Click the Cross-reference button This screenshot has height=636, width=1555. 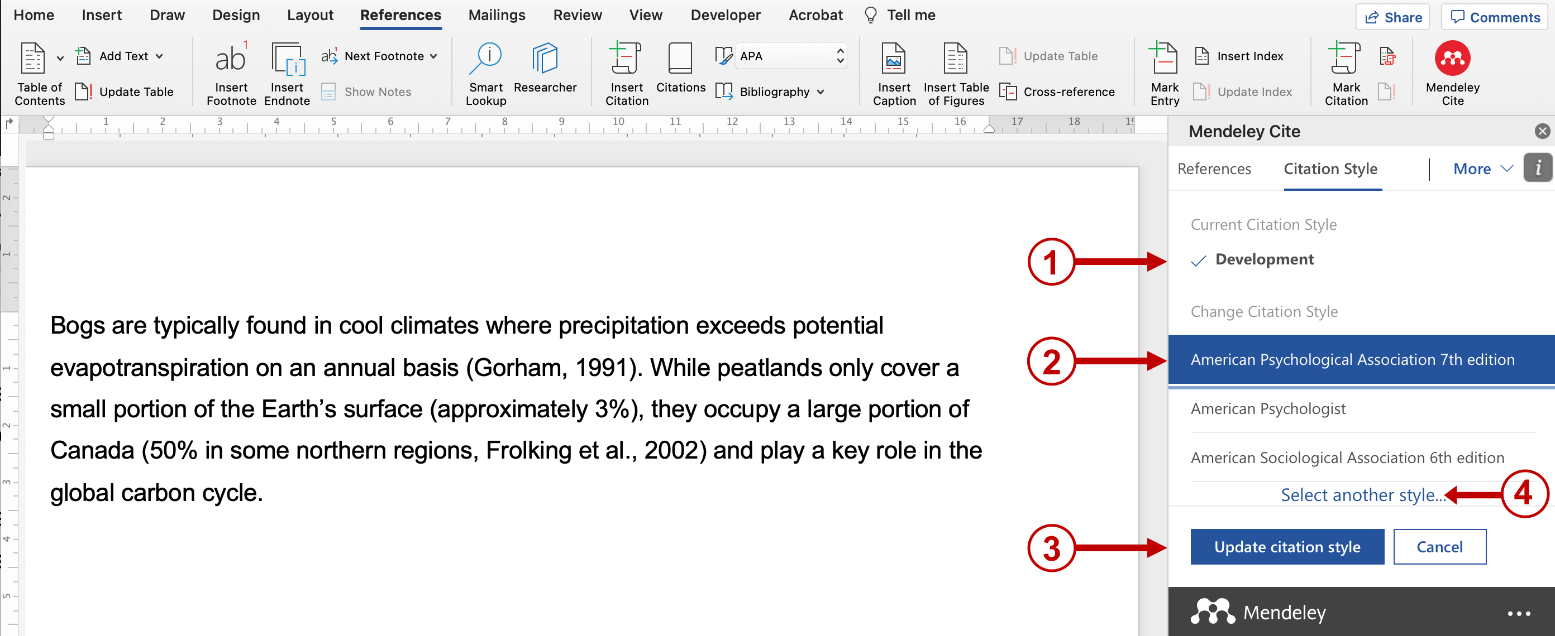[1056, 91]
